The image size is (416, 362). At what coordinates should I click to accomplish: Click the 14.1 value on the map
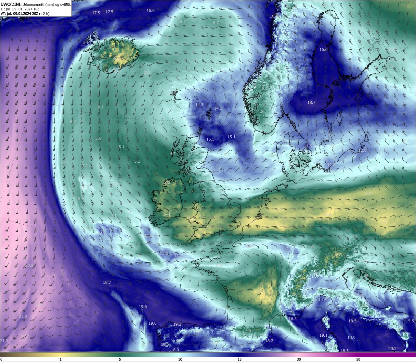coord(218,108)
